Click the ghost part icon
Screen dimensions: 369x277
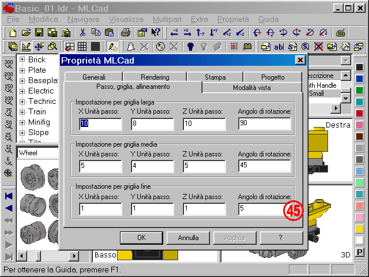click(131, 46)
